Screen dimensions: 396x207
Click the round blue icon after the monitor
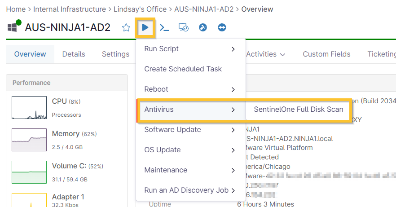pos(203,28)
